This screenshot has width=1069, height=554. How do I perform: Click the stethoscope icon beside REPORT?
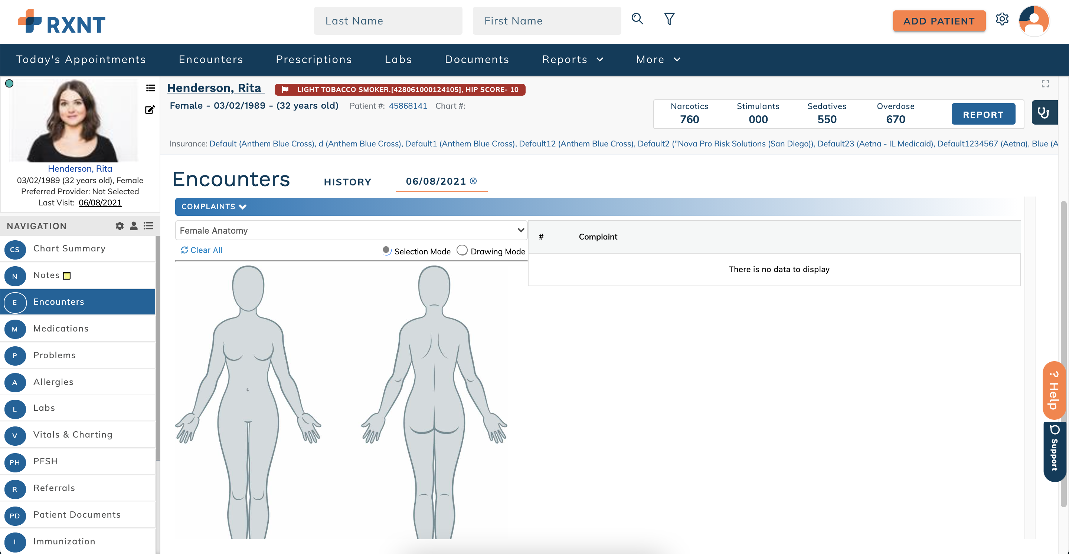(x=1045, y=112)
